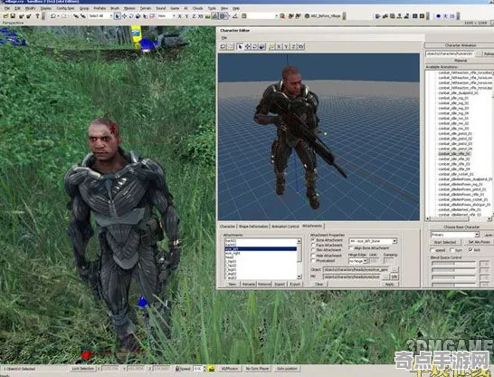The image size is (494, 377).
Task: Open the Select All dropdown in main toolbar
Action: [111, 15]
